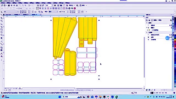176x99 pixels.
Task: Click the Page 1 tab in the page navigator
Action: click(x=20, y=88)
